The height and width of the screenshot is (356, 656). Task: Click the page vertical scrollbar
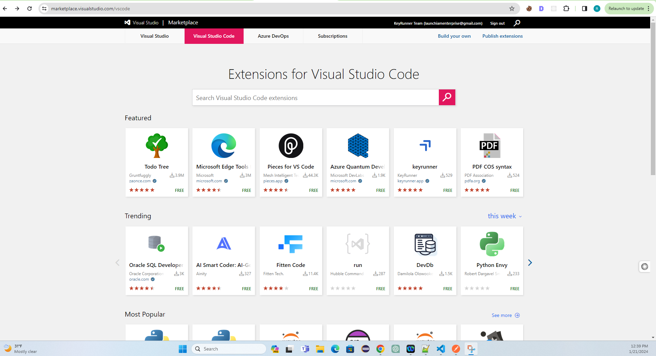[x=653, y=99]
